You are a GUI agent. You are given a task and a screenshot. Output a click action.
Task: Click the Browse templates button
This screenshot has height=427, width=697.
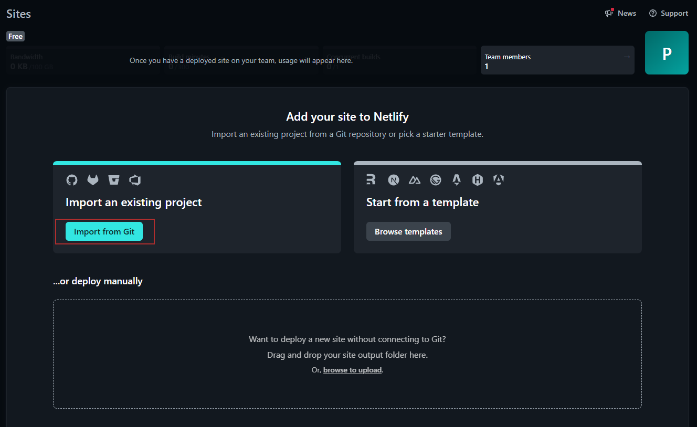point(408,231)
